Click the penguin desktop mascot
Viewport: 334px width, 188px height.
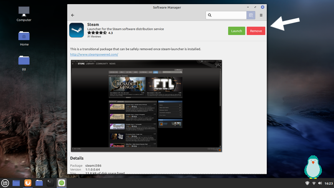[x=313, y=167]
